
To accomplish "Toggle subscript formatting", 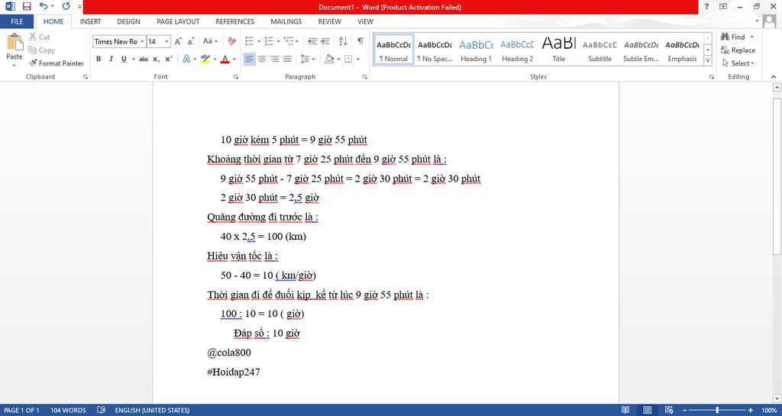I will point(156,59).
